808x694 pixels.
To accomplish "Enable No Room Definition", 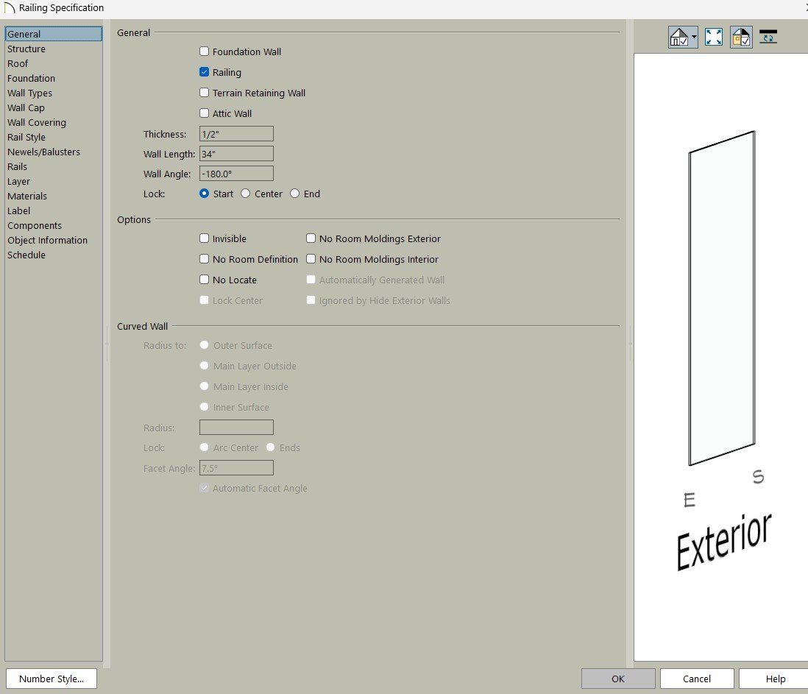I will coord(204,259).
